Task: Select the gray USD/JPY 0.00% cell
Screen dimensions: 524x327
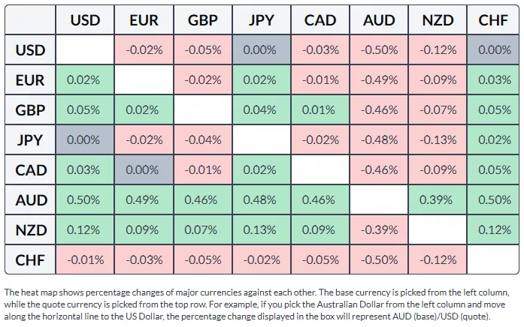Action: 262,50
